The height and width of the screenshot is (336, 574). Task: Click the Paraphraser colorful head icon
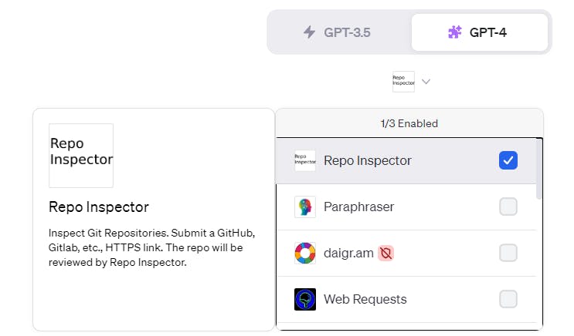point(305,207)
